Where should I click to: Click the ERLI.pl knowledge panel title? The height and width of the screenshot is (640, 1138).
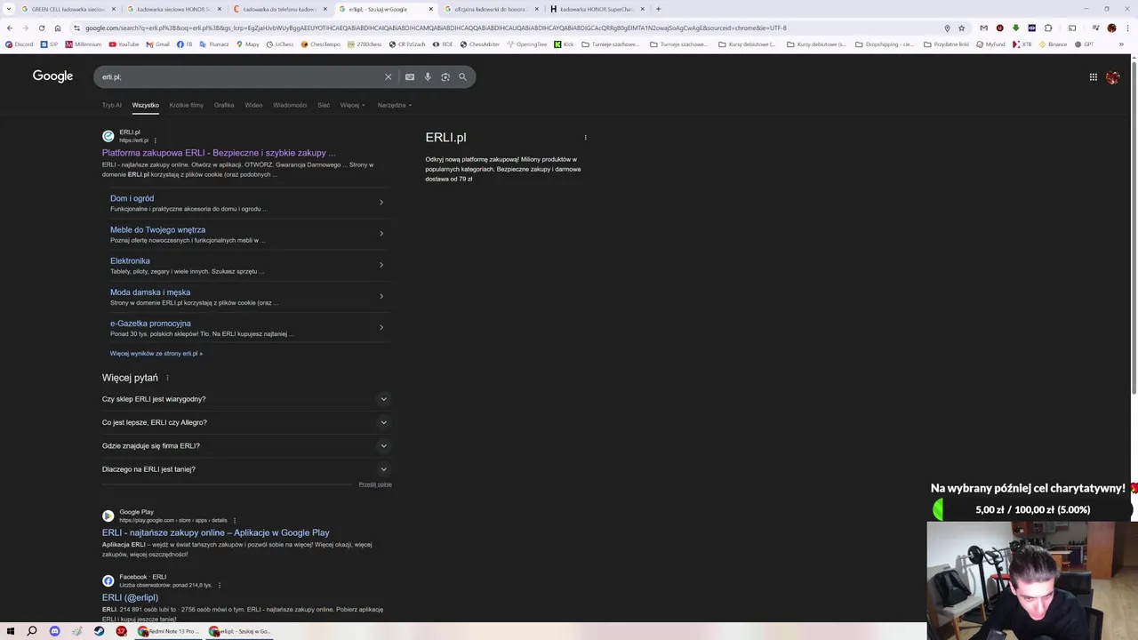coord(445,137)
